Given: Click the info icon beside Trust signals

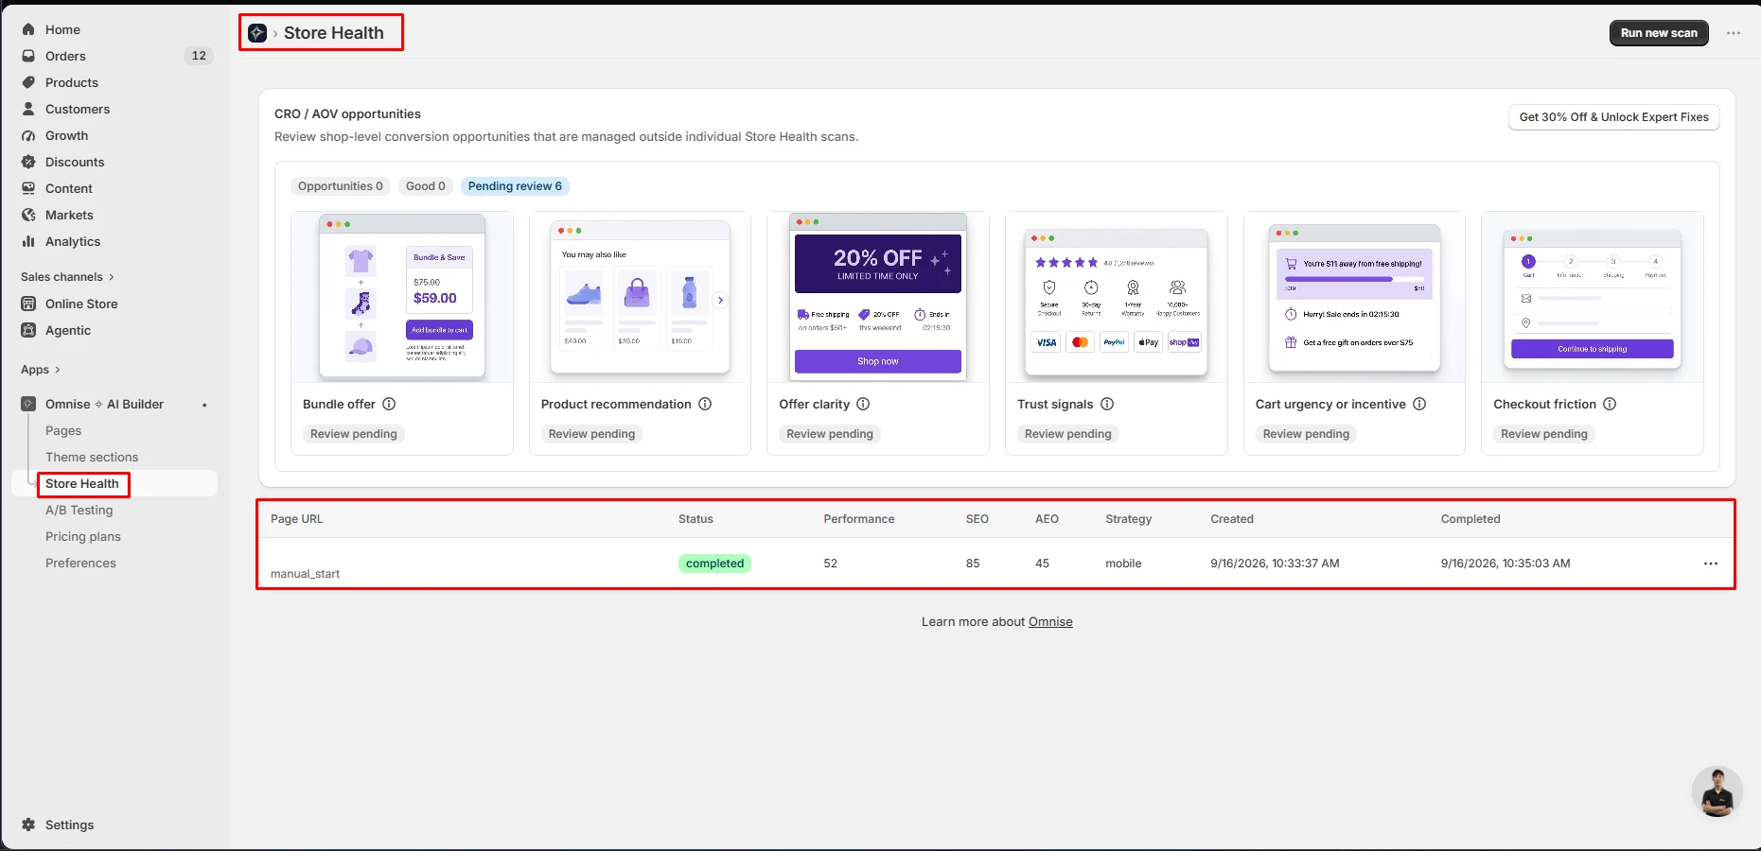Looking at the screenshot, I should [1107, 404].
